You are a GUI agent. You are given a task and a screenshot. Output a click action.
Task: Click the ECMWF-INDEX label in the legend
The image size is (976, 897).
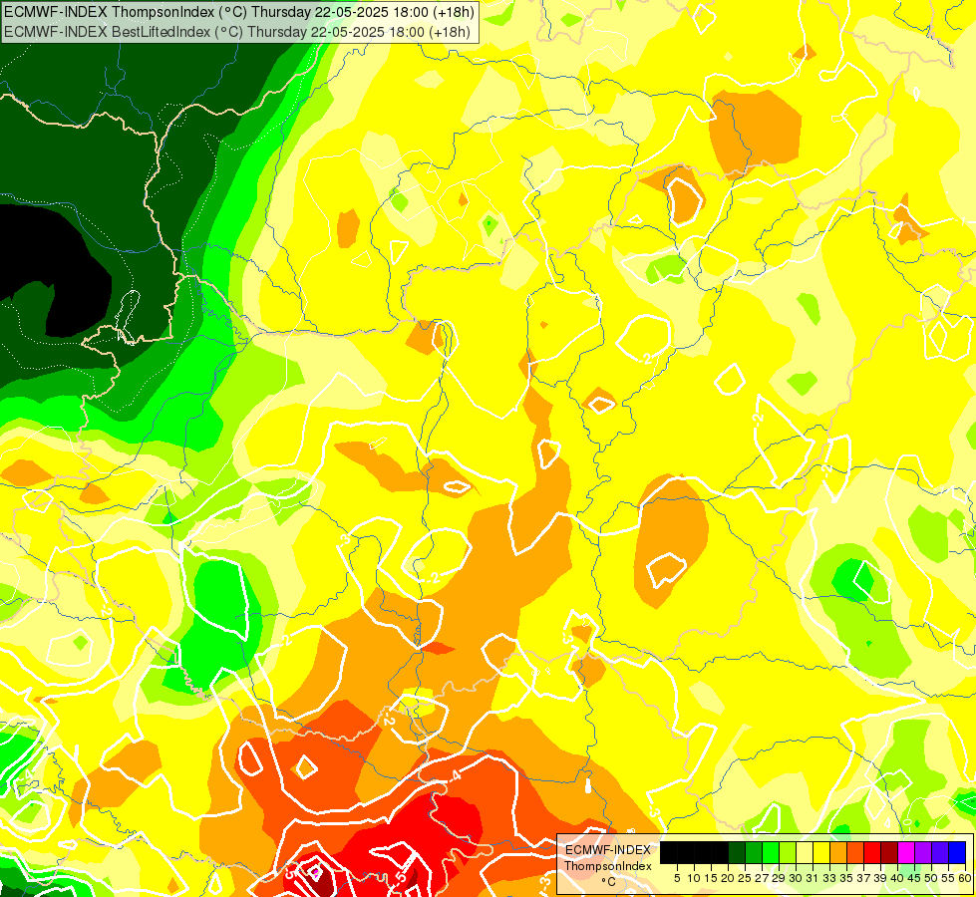point(608,850)
